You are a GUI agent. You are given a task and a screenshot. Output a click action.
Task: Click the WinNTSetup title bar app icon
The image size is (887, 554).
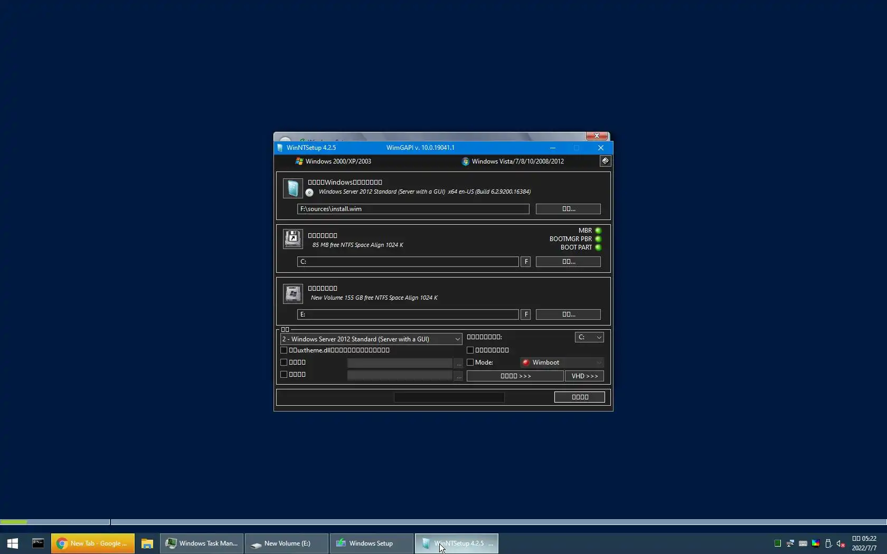pos(280,148)
